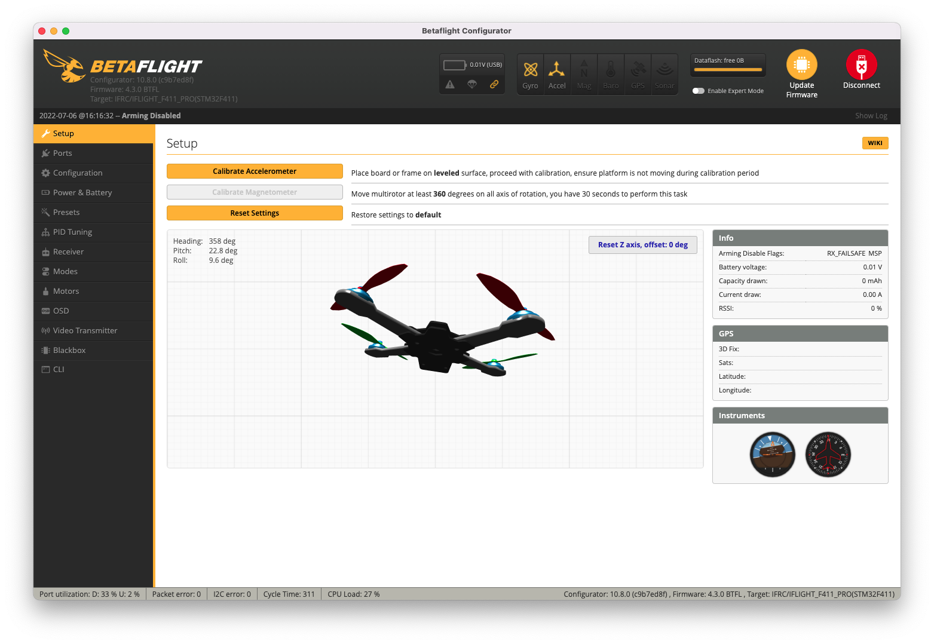This screenshot has height=644, width=934.
Task: Click Port utilization status entry
Action: coord(90,594)
